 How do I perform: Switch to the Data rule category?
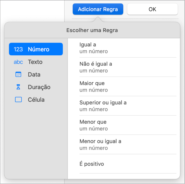tap(36, 74)
